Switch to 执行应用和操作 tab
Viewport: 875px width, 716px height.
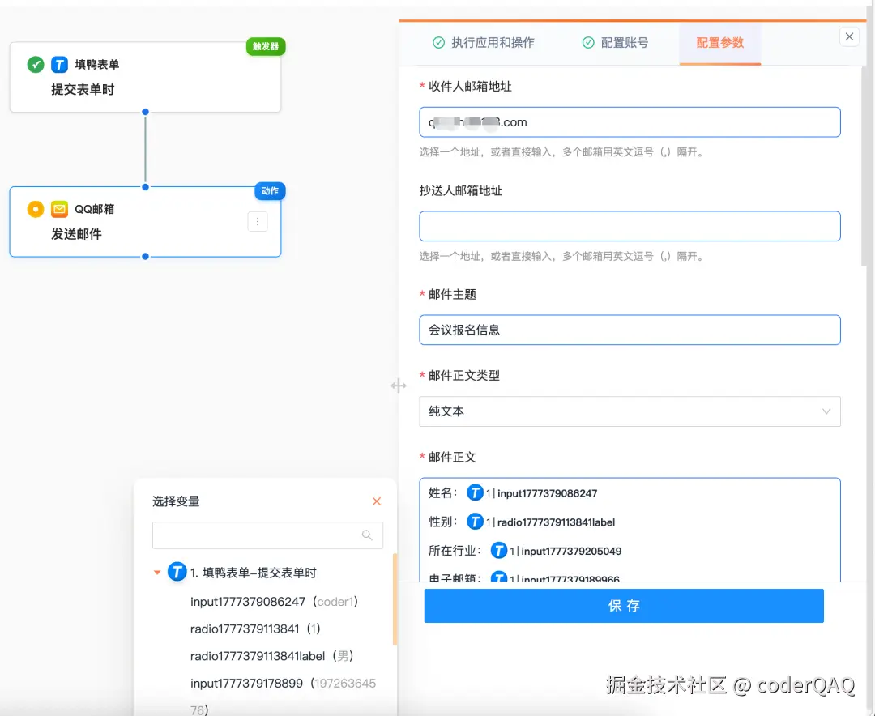(x=483, y=43)
